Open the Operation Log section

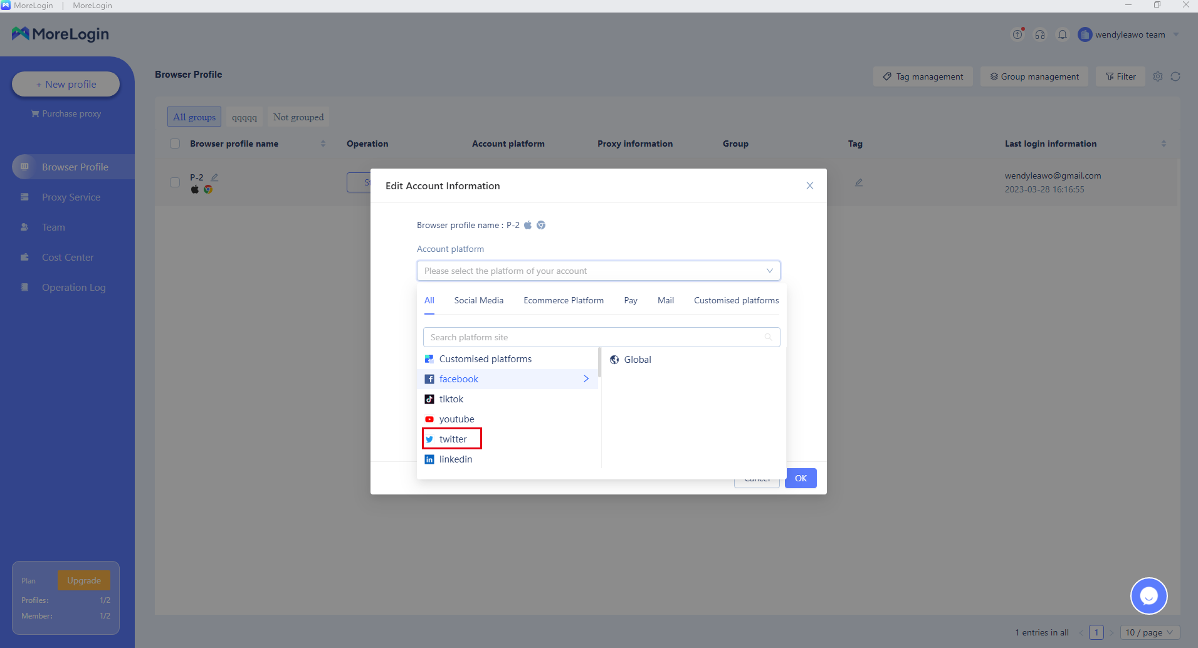tap(73, 287)
